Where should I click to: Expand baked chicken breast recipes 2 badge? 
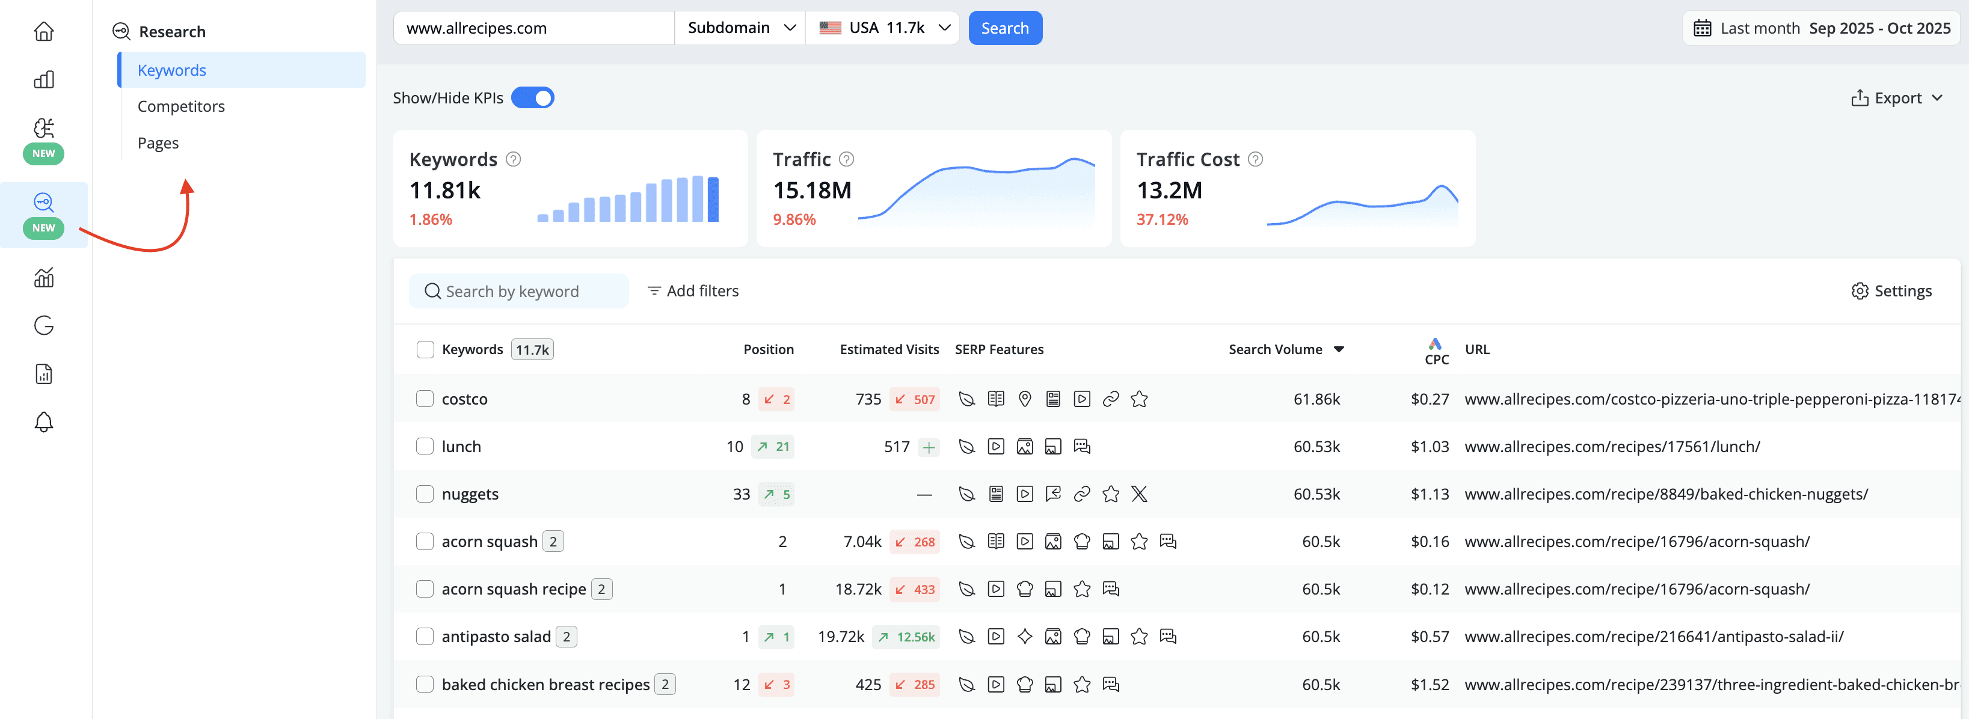pyautogui.click(x=665, y=685)
